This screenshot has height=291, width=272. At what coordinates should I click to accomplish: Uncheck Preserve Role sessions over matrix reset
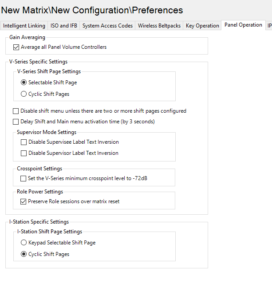24,201
